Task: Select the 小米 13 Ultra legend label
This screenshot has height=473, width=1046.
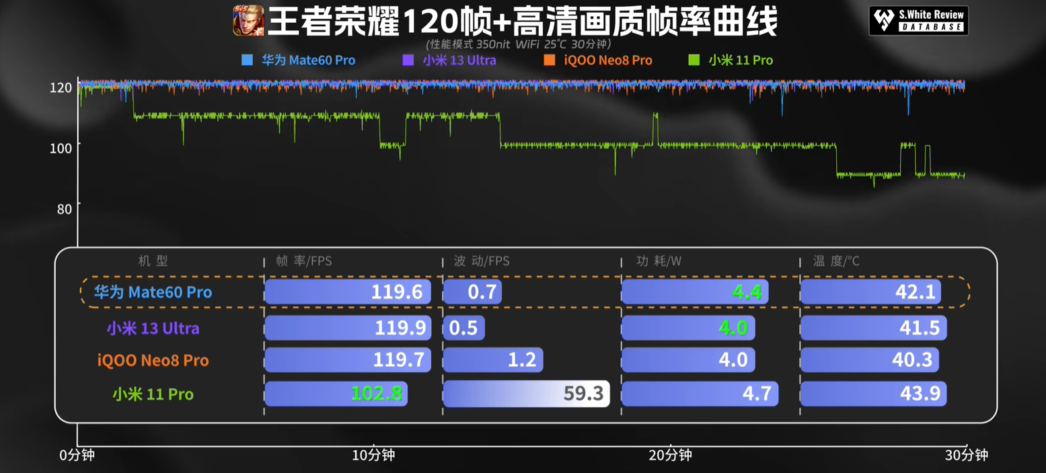Action: pos(459,60)
